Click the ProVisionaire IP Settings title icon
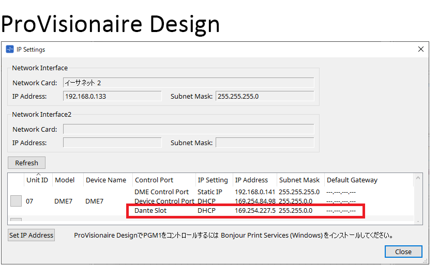The height and width of the screenshot is (266, 438). [x=9, y=50]
